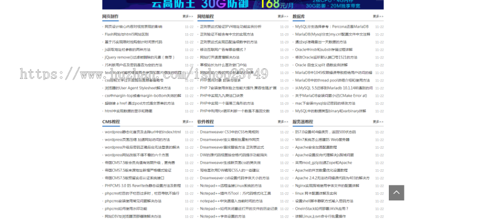484x224 pixels.
Task: Open article 帝国CMS7.5版会员充值有效期升级
Action: (140, 163)
